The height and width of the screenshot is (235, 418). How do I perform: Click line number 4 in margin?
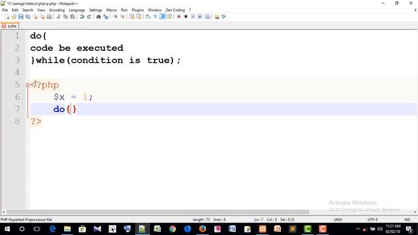coord(18,72)
